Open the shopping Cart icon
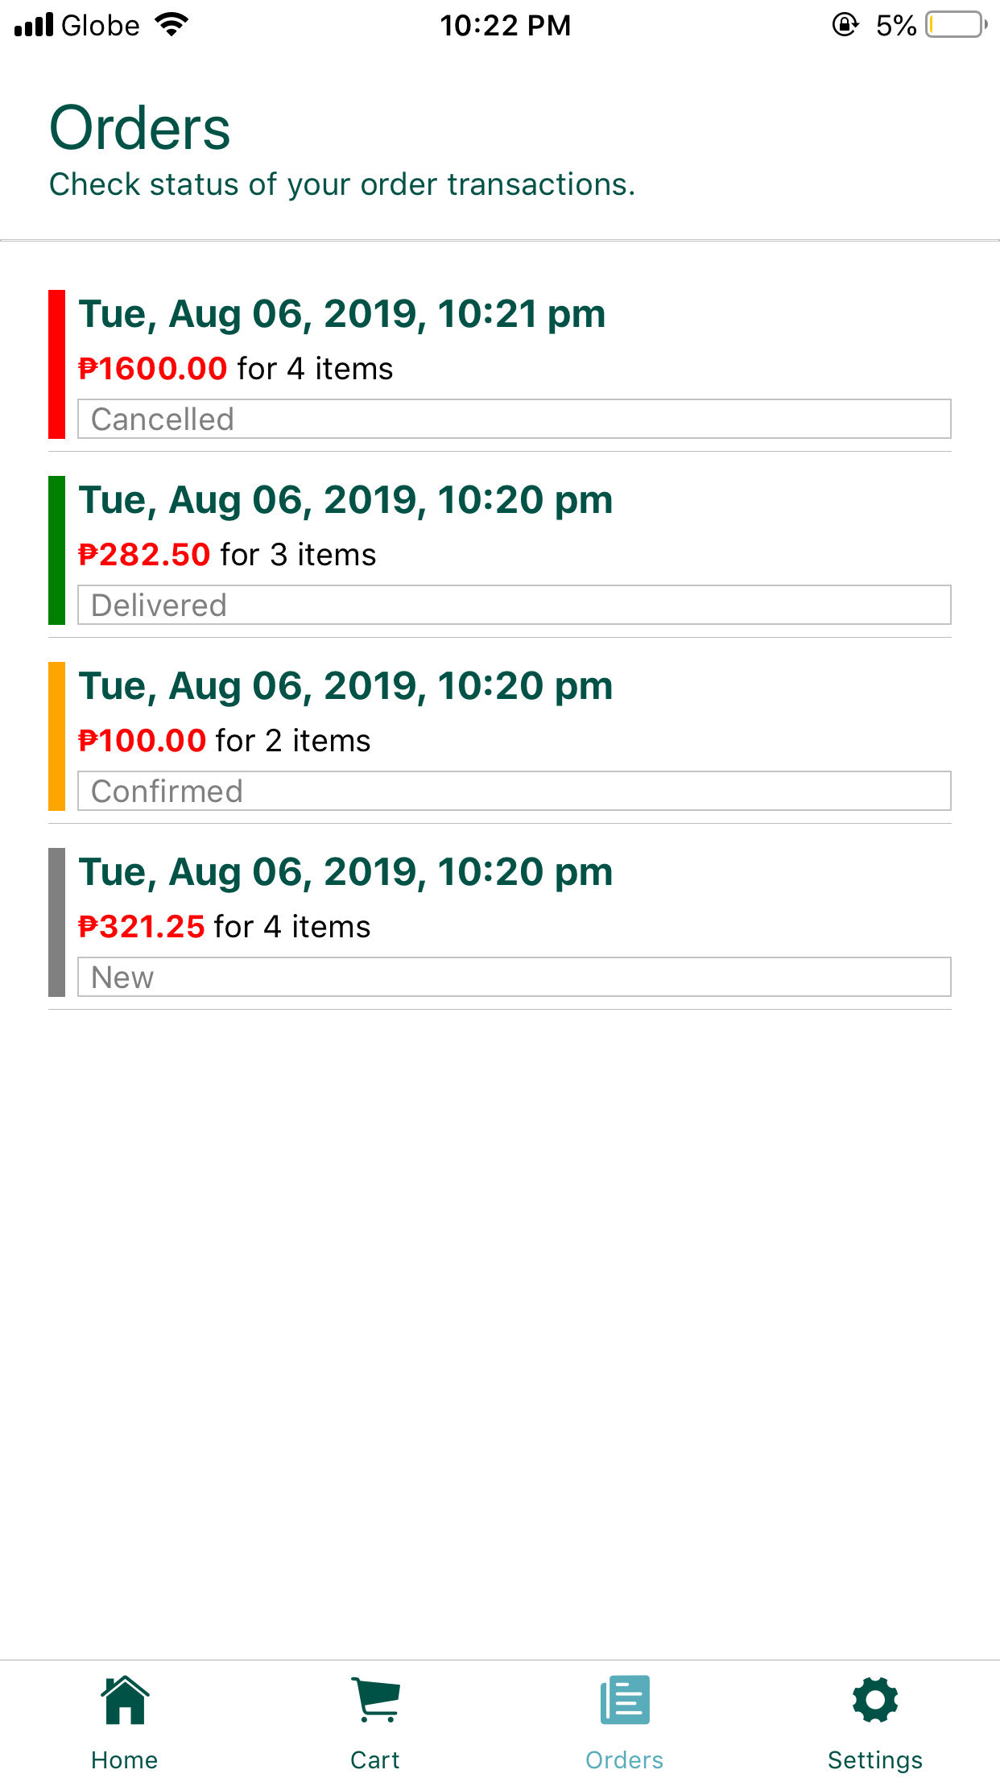The image size is (1000, 1778). point(375,1701)
